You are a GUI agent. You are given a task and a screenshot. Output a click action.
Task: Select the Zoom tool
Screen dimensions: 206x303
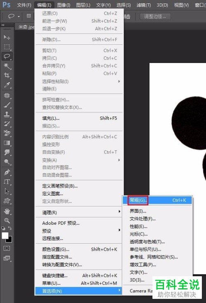7,221
